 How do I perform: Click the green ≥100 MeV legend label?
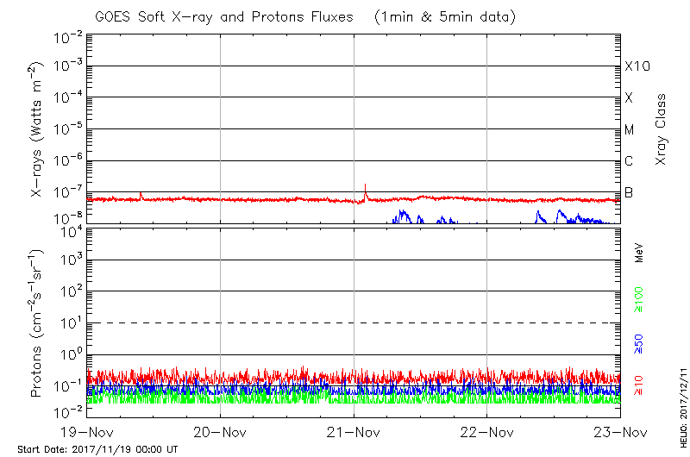tap(639, 298)
